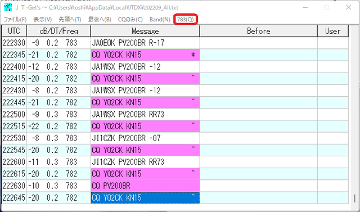
Task: Click dB/DT/Freq cell of 222630 row
Action: pos(58,186)
